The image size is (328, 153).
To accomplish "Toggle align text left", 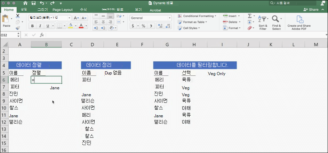I will (x=96, y=22).
